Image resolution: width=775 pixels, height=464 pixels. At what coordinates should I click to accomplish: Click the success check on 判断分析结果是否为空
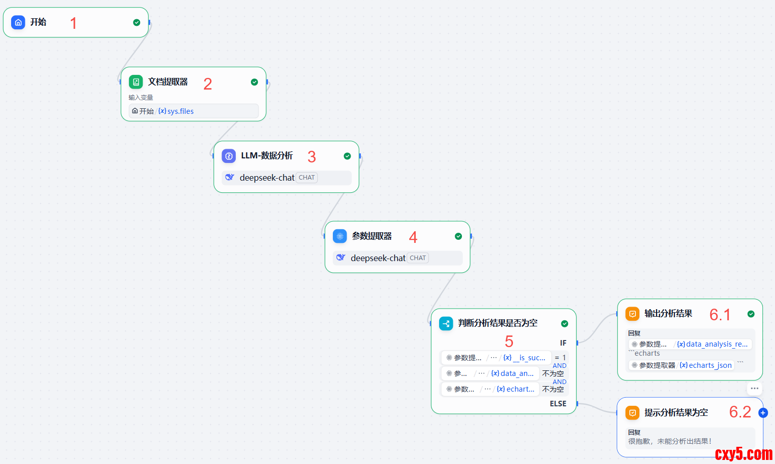click(565, 324)
